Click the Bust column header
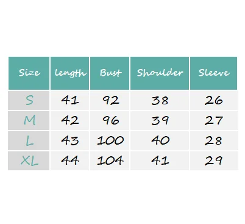The image size is (245, 224). [x=110, y=73]
